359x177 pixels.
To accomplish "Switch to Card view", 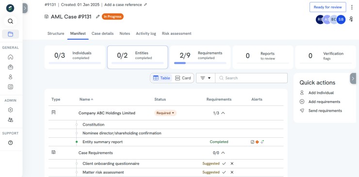I will tap(183, 78).
